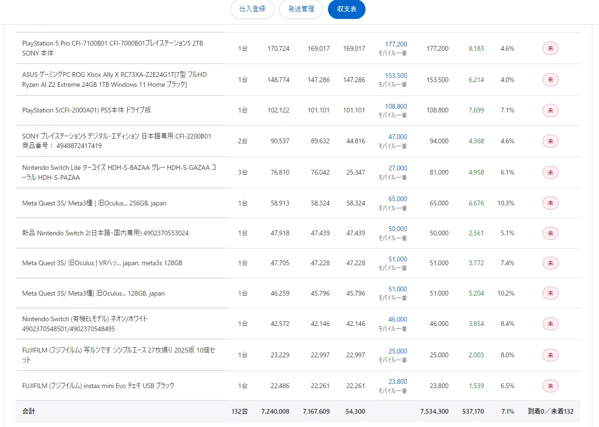Open the 発送管理 tab
The height and width of the screenshot is (427, 599).
(301, 9)
